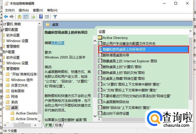Select 管理模板 under 计算机配置
196x134 pixels.
13,46
